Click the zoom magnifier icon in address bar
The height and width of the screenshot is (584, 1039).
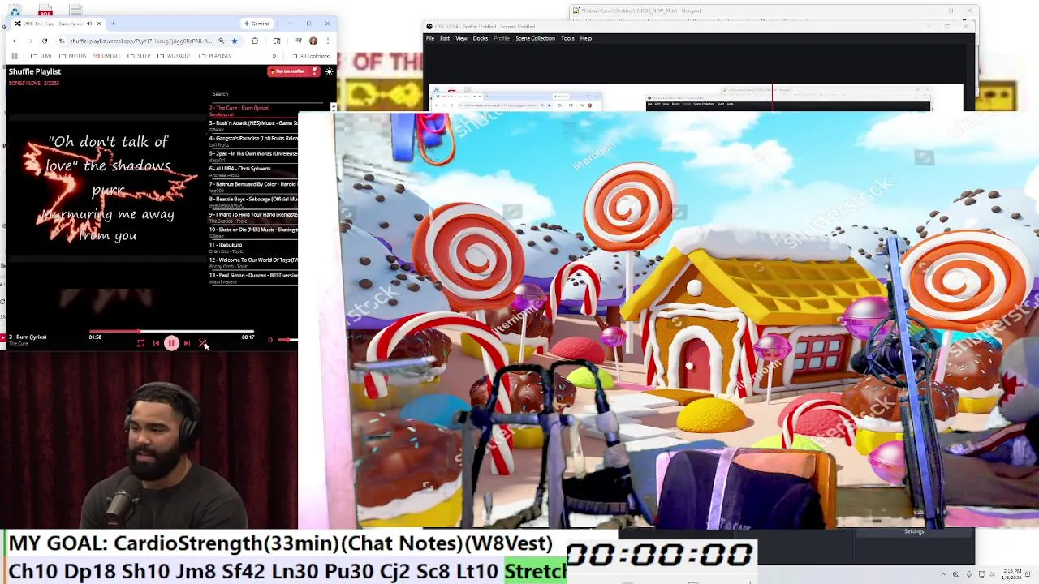[x=221, y=41]
